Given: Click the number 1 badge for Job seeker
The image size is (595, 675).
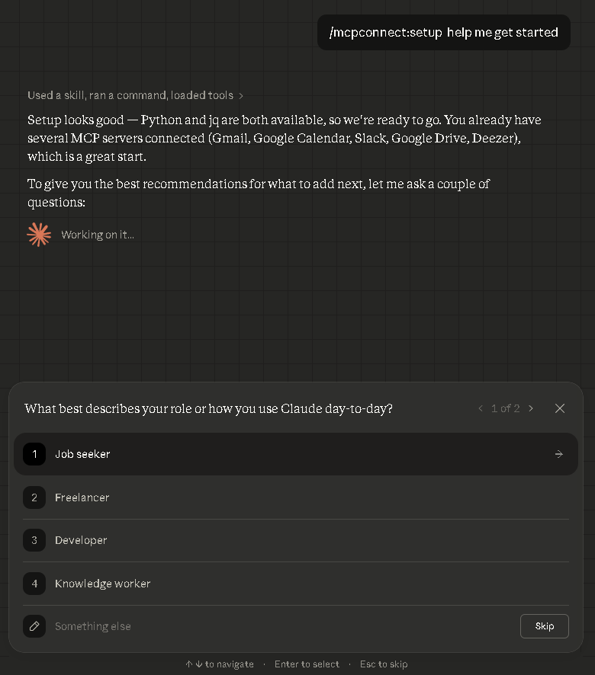Looking at the screenshot, I should tap(34, 454).
